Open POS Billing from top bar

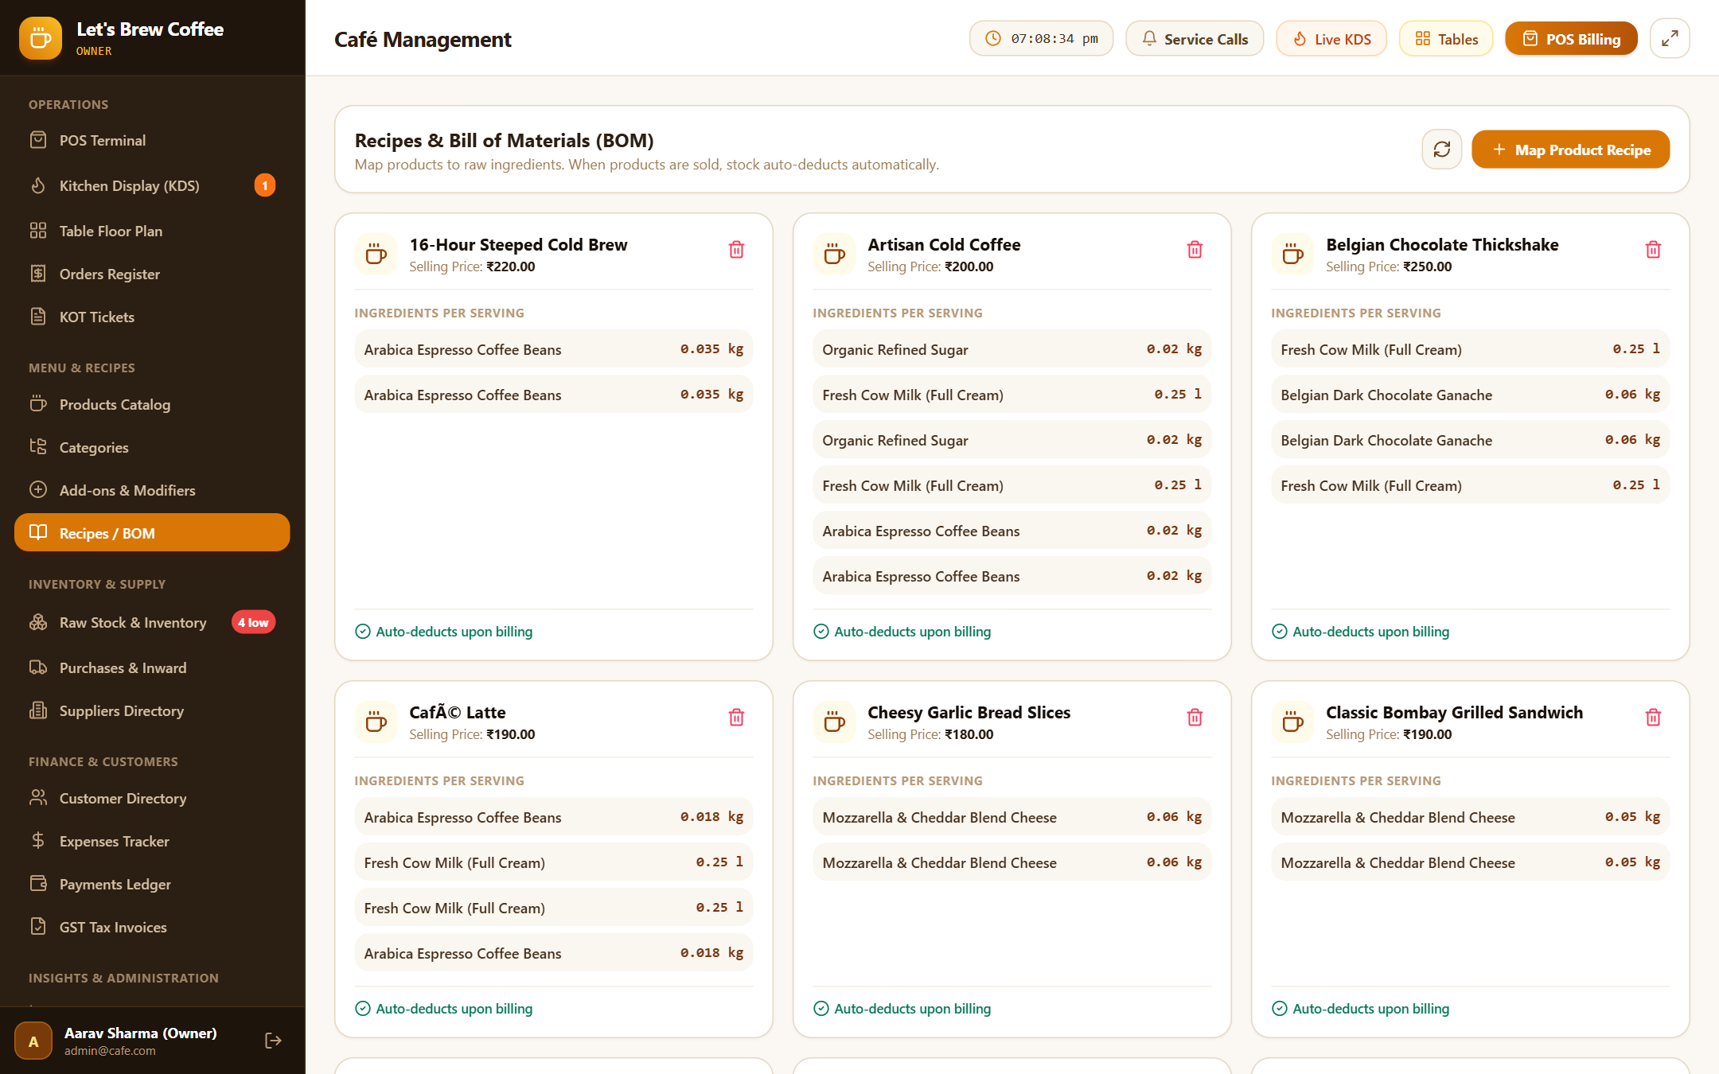pos(1571,39)
